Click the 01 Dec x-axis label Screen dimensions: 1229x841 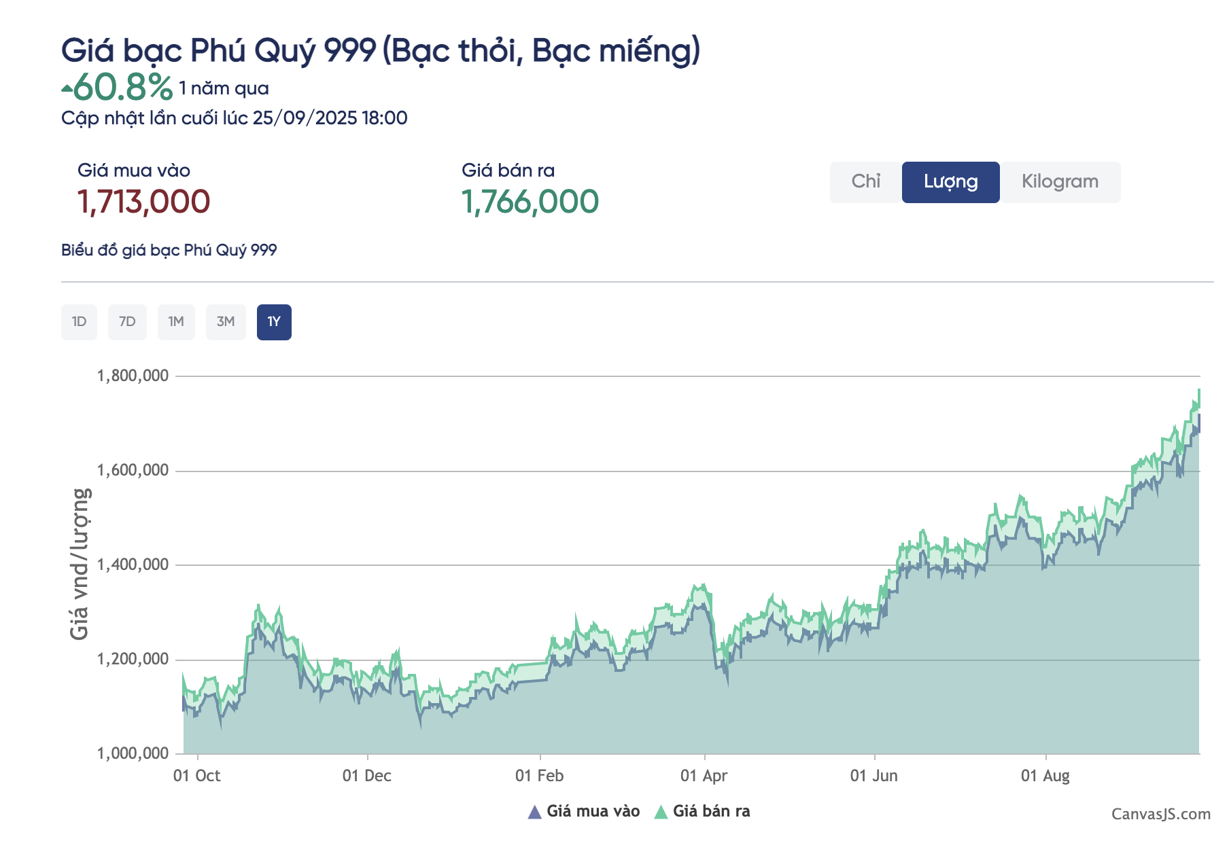point(366,776)
